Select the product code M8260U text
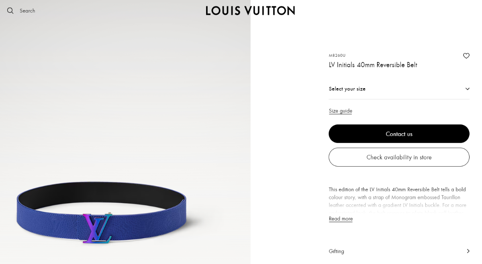 pyautogui.click(x=337, y=56)
